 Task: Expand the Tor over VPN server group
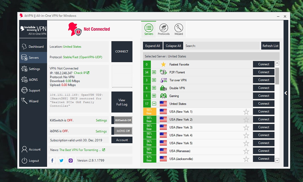tap(154, 80)
